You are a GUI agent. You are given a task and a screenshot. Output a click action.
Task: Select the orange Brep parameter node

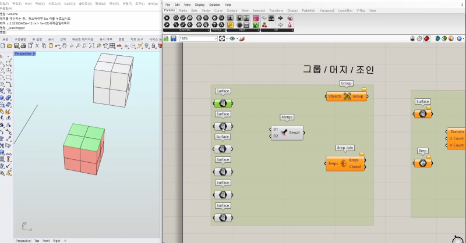[423, 163]
